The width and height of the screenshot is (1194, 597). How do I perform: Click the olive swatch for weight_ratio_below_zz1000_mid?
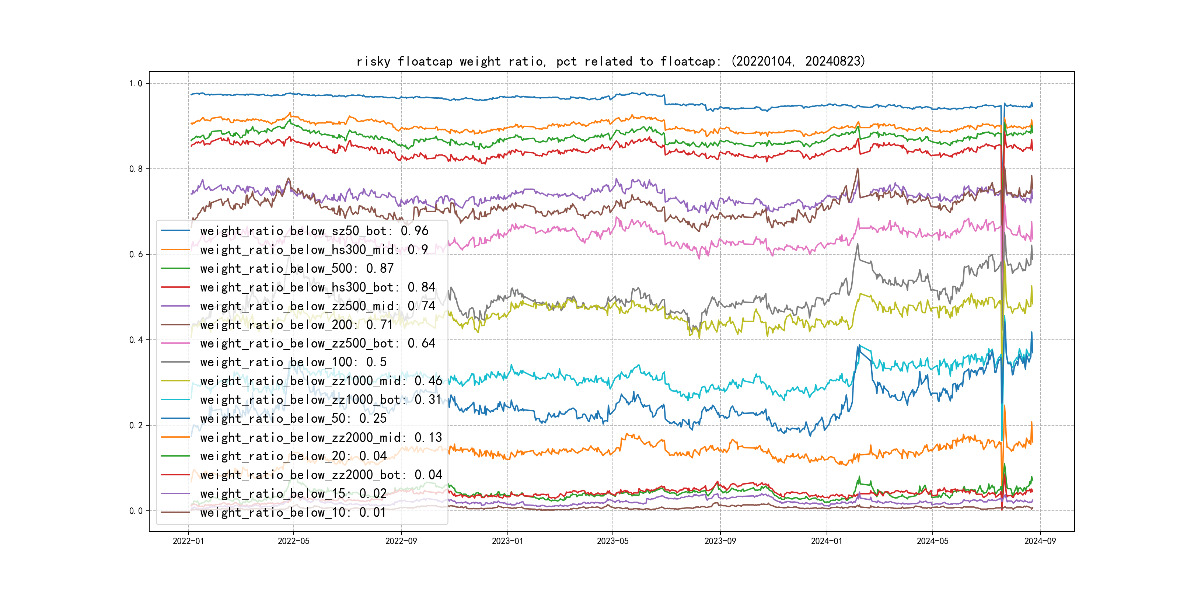[176, 381]
